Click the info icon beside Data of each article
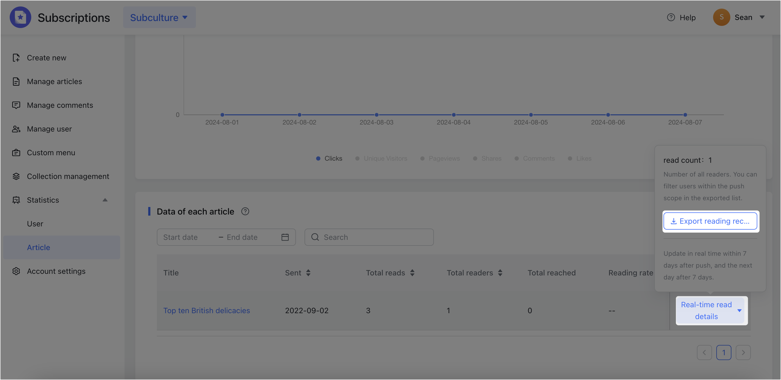The width and height of the screenshot is (781, 380). pos(245,211)
